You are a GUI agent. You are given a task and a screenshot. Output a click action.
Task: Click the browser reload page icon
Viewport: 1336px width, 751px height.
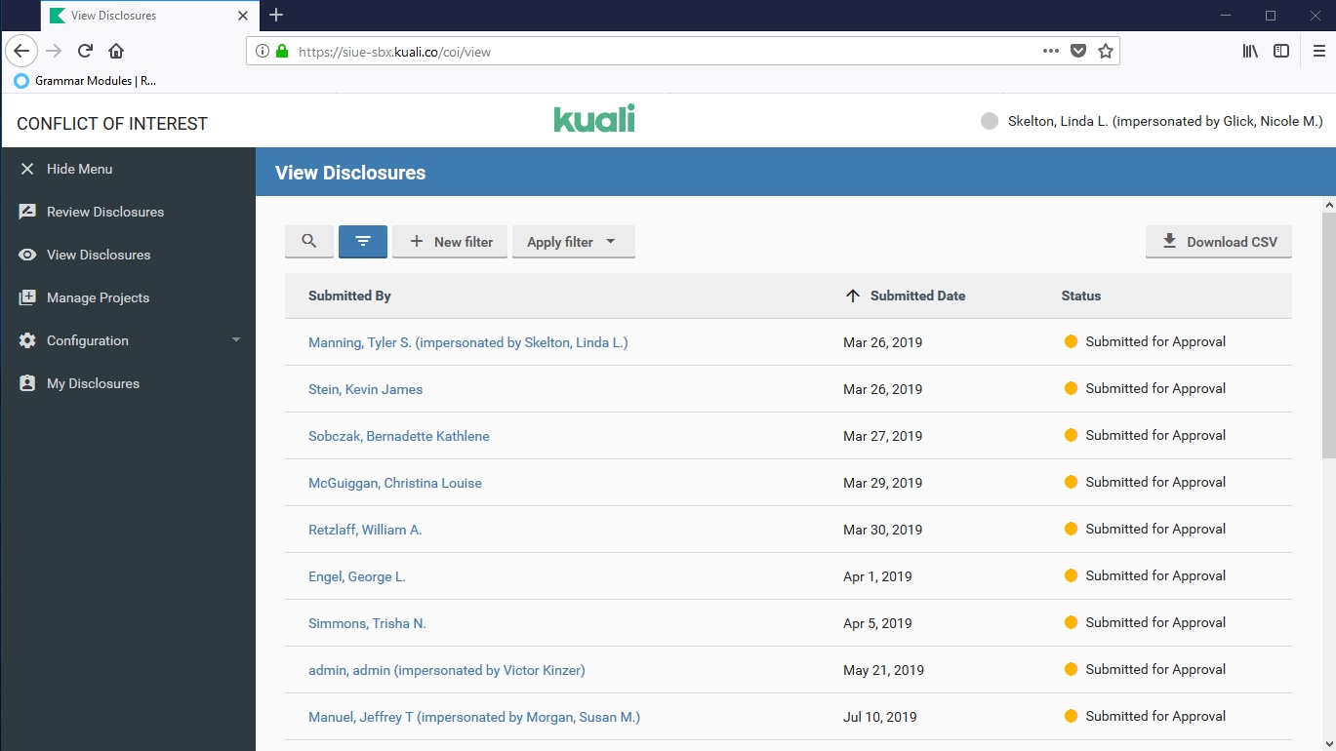(x=85, y=51)
